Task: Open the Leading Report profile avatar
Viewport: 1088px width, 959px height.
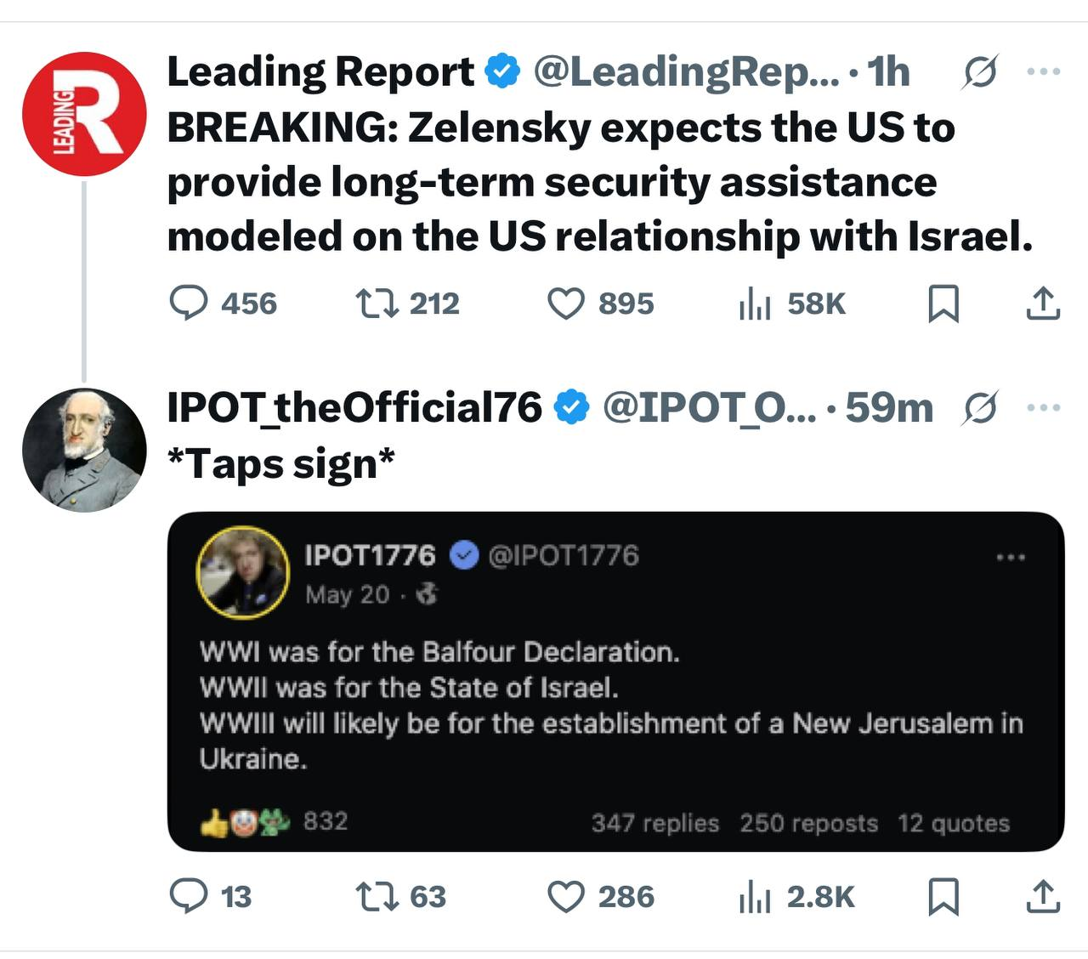Action: click(x=84, y=114)
